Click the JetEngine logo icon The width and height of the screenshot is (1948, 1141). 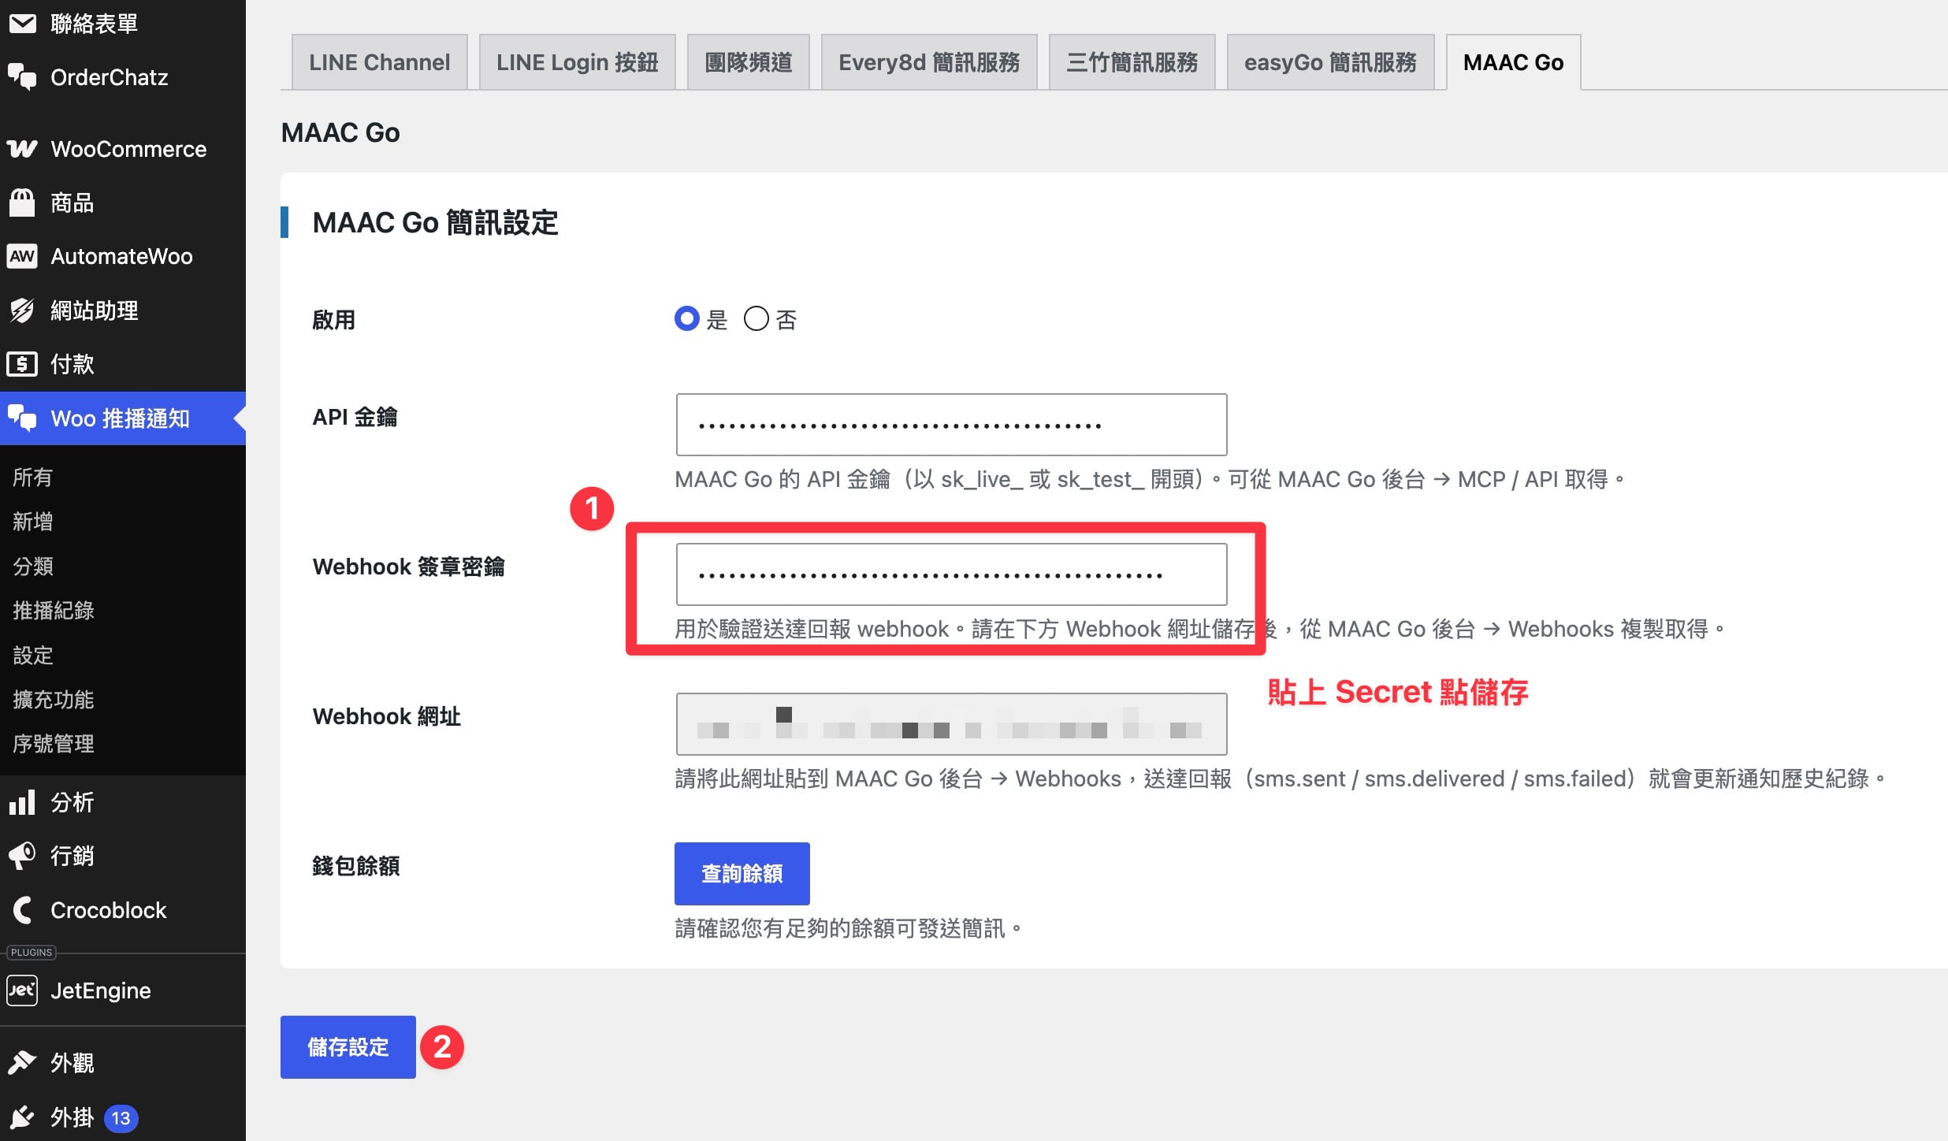tap(22, 990)
